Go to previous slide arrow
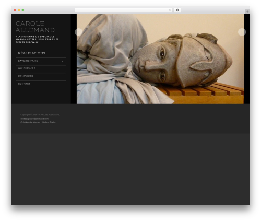The height and width of the screenshot is (221, 261). click(79, 32)
